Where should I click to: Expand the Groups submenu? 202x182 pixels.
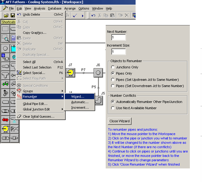coord(40,91)
